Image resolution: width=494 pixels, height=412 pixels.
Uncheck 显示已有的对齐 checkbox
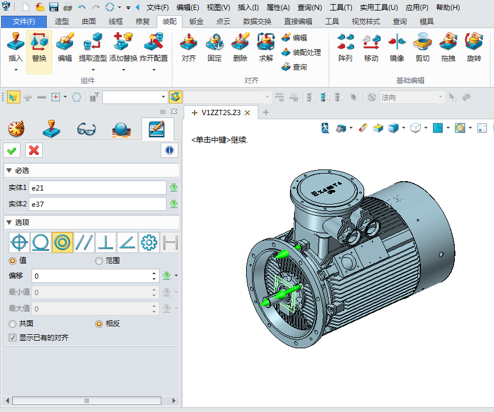point(13,338)
